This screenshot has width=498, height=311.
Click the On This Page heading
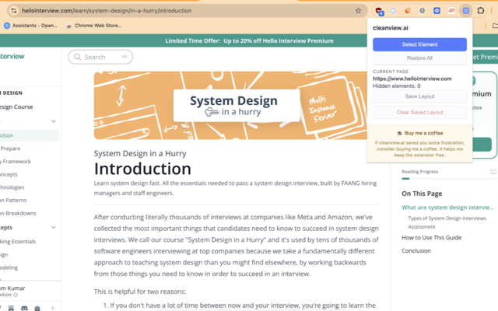point(422,194)
